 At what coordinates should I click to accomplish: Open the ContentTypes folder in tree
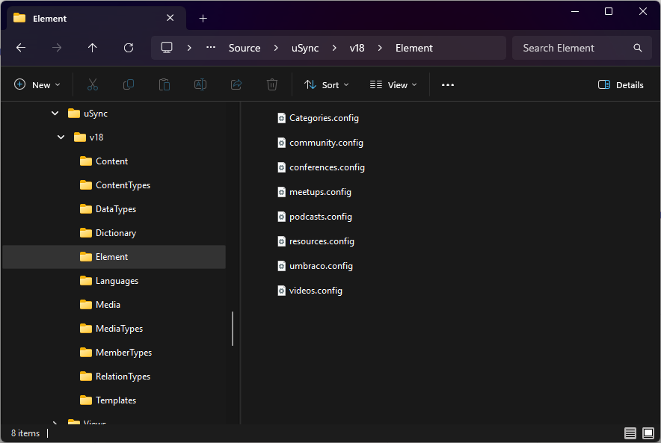click(114, 185)
